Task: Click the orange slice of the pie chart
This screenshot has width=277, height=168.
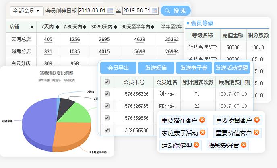Action: pyautogui.click(x=74, y=134)
